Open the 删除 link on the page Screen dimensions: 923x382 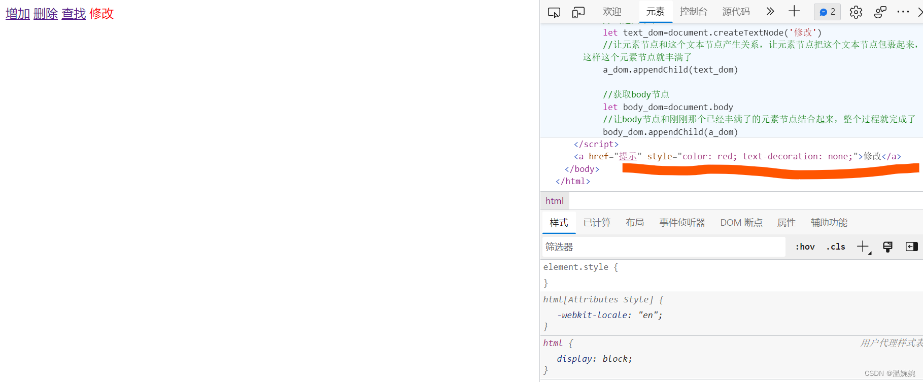(x=46, y=14)
